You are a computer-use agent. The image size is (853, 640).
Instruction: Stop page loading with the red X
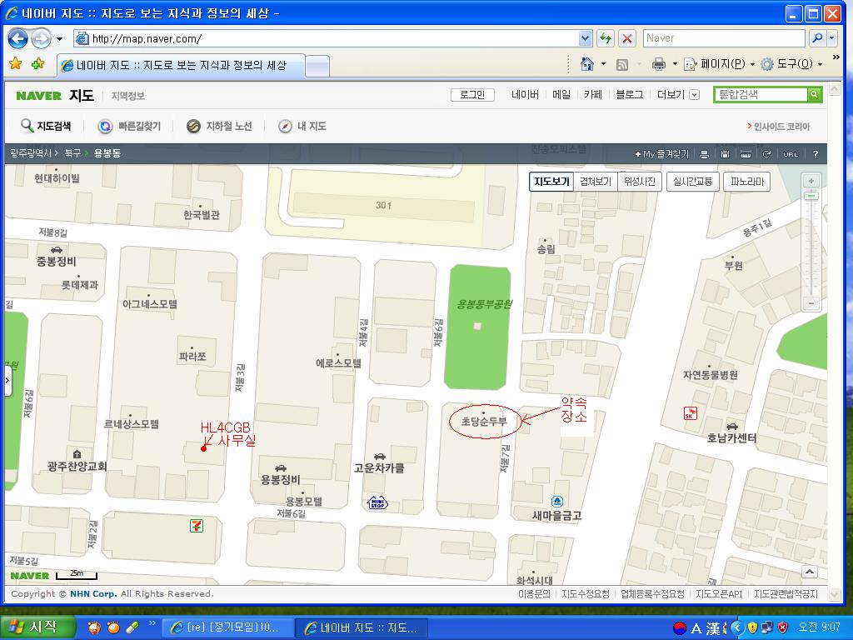(x=626, y=38)
